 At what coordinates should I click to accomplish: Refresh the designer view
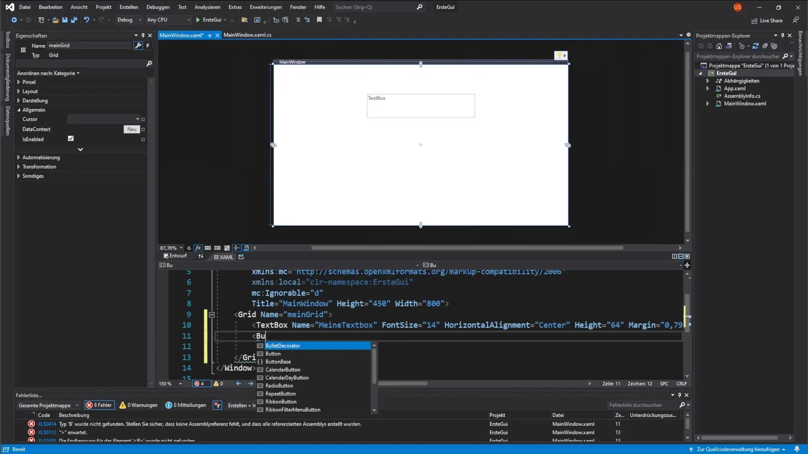click(x=189, y=248)
